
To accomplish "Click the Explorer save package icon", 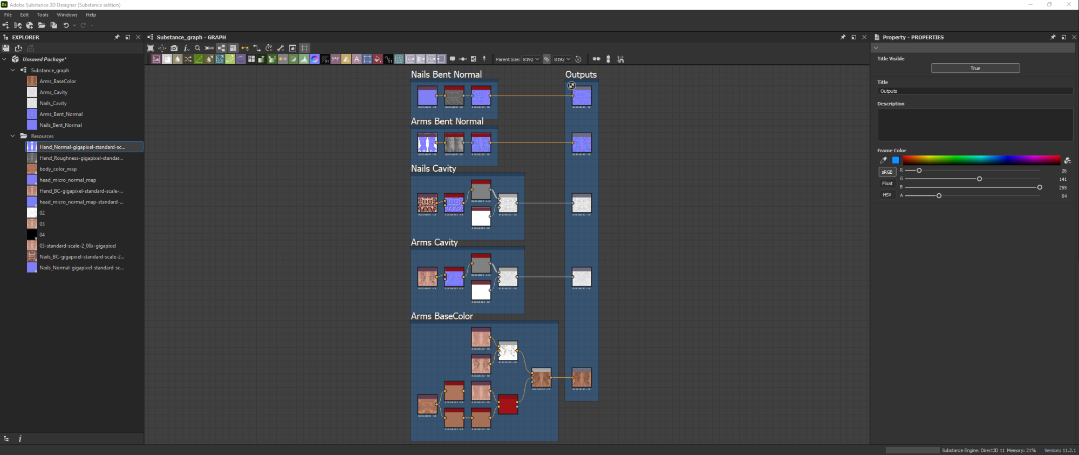I will click(6, 48).
